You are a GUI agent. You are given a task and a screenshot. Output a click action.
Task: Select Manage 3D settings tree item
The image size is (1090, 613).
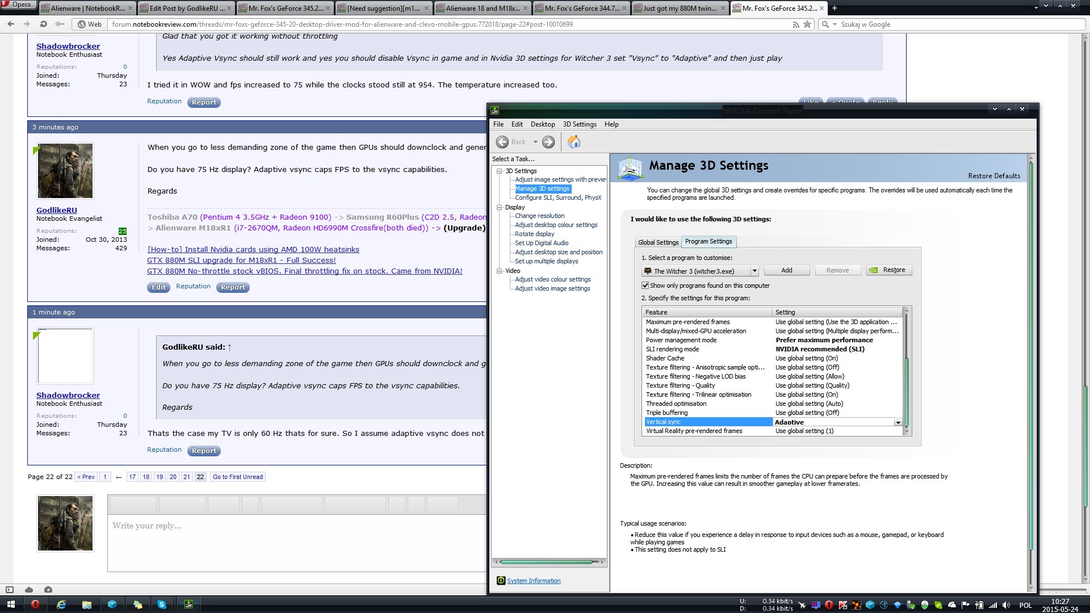(542, 188)
